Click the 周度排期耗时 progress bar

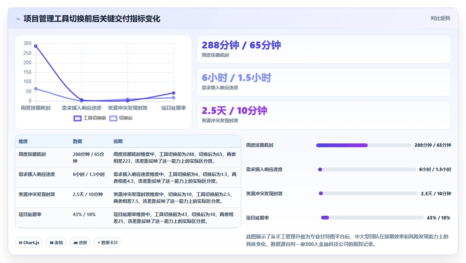[364, 145]
